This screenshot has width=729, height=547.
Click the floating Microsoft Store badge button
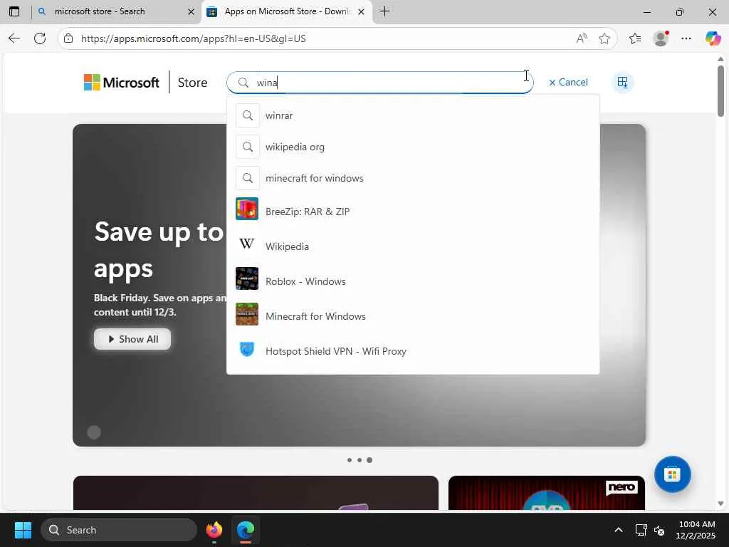pyautogui.click(x=672, y=474)
